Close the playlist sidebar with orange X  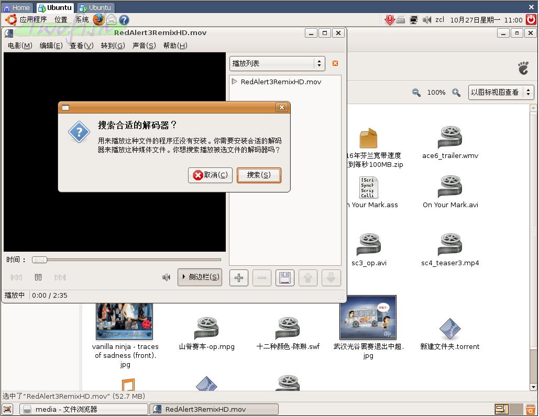[335, 63]
